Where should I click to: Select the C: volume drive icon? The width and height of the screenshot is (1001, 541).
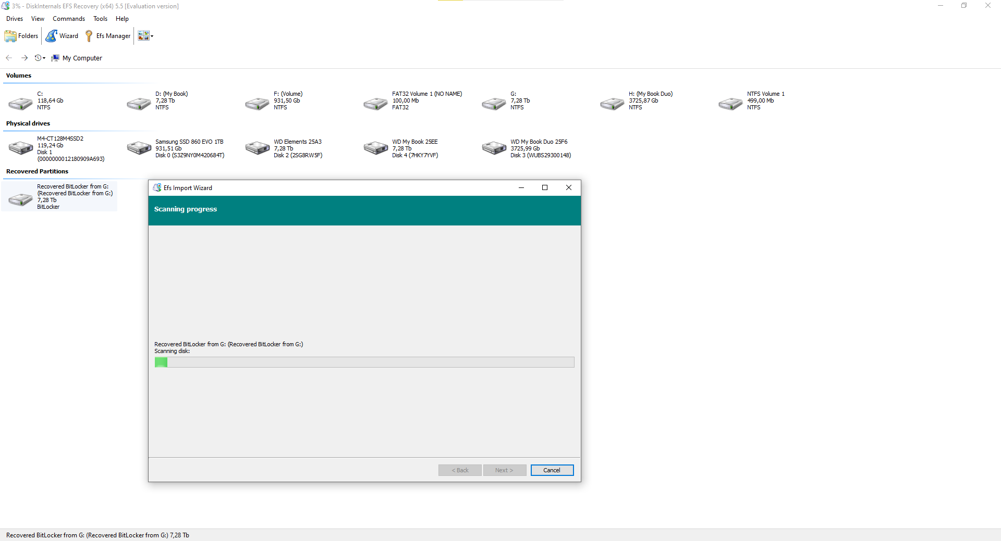(21, 104)
